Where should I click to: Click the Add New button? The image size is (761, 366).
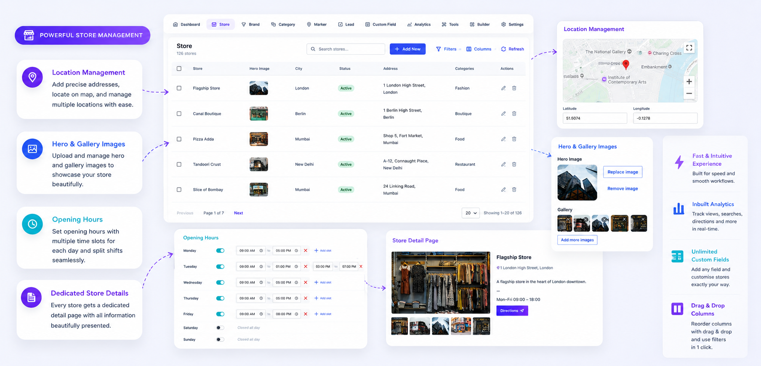click(x=407, y=49)
